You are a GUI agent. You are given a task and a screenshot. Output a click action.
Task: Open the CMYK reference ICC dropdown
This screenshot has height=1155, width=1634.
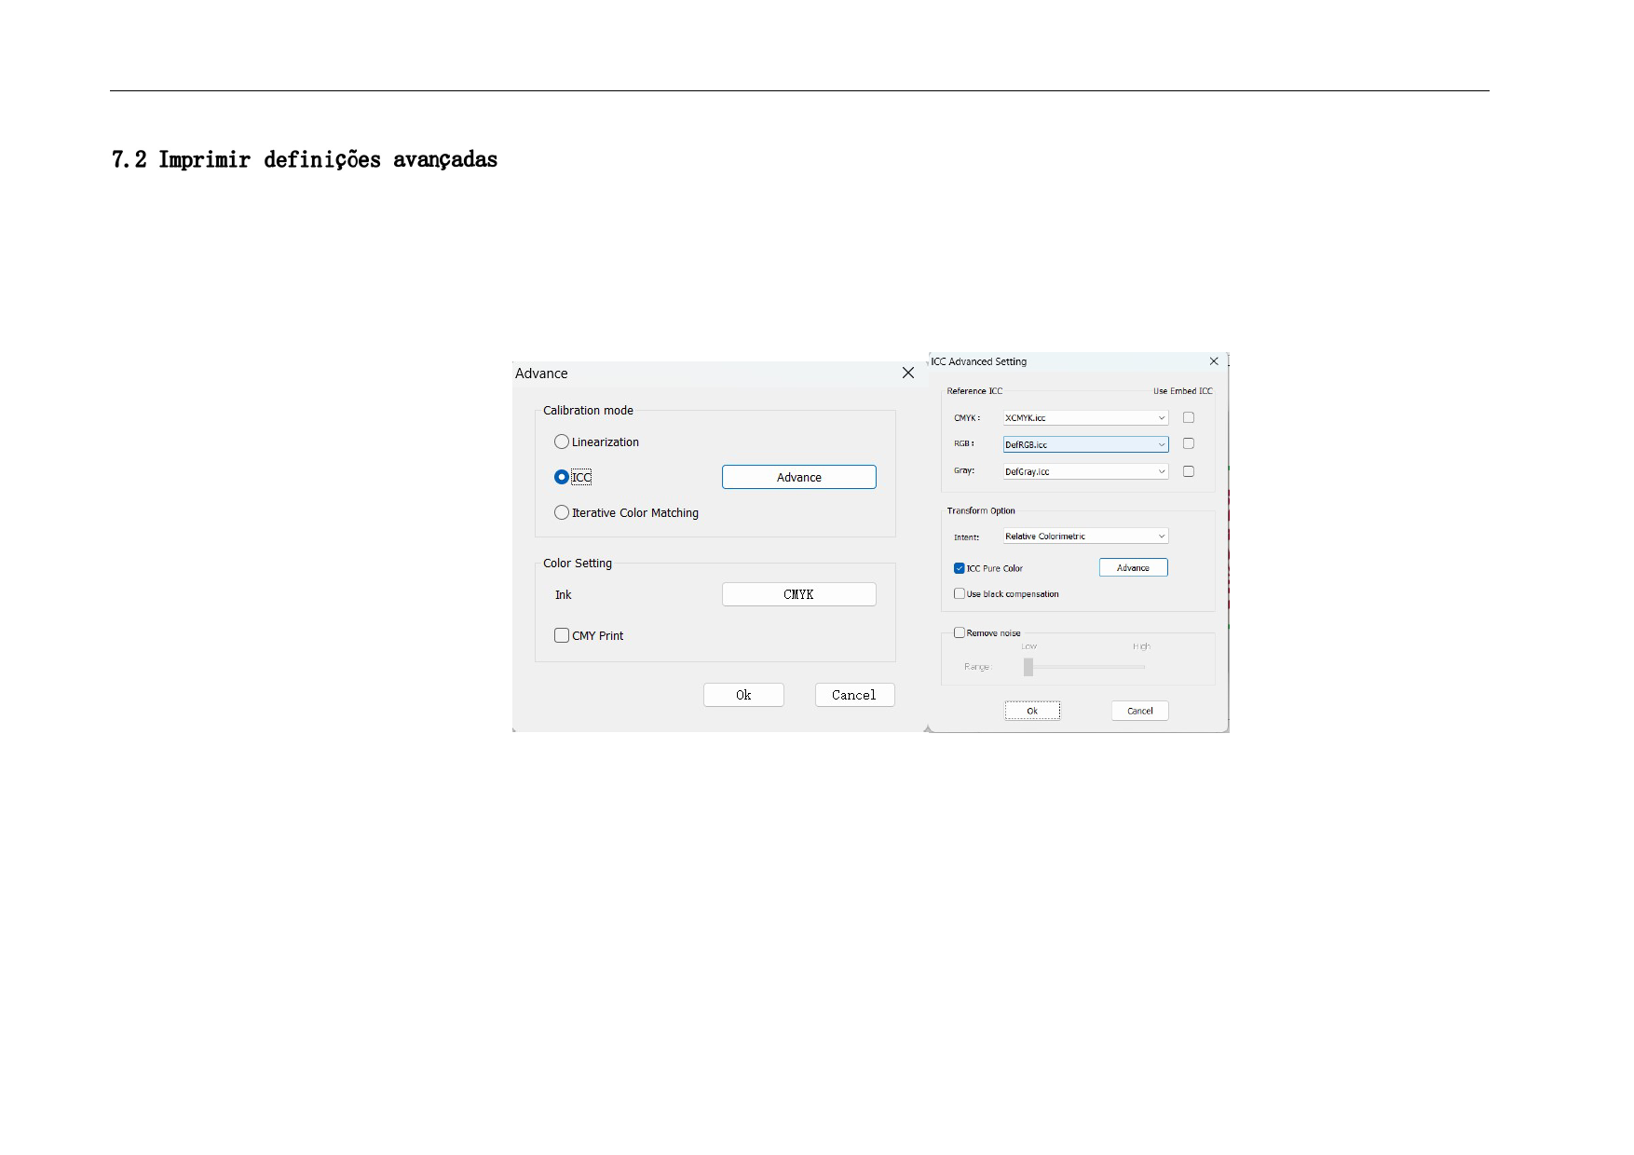click(1085, 418)
